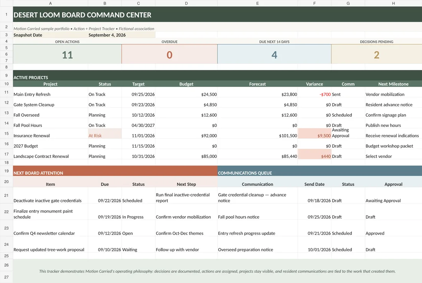Screen dimensions: 422x283
Task: Click Confirm Q4 newsletter calendar item
Action: tap(50, 228)
